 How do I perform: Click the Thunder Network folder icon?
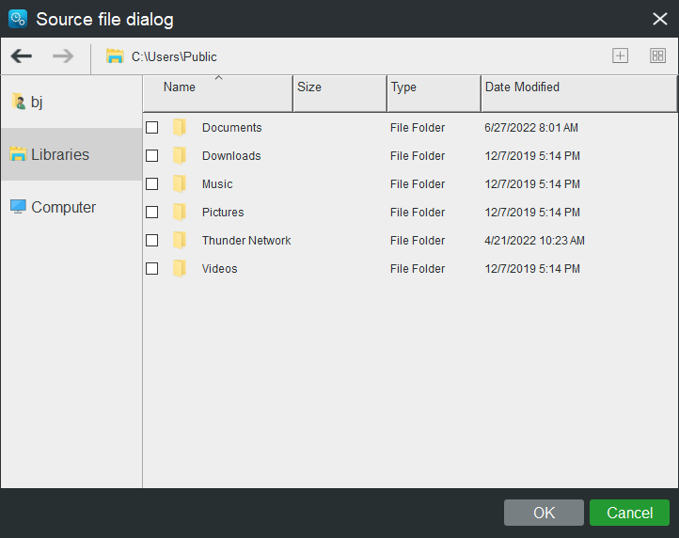click(x=180, y=240)
